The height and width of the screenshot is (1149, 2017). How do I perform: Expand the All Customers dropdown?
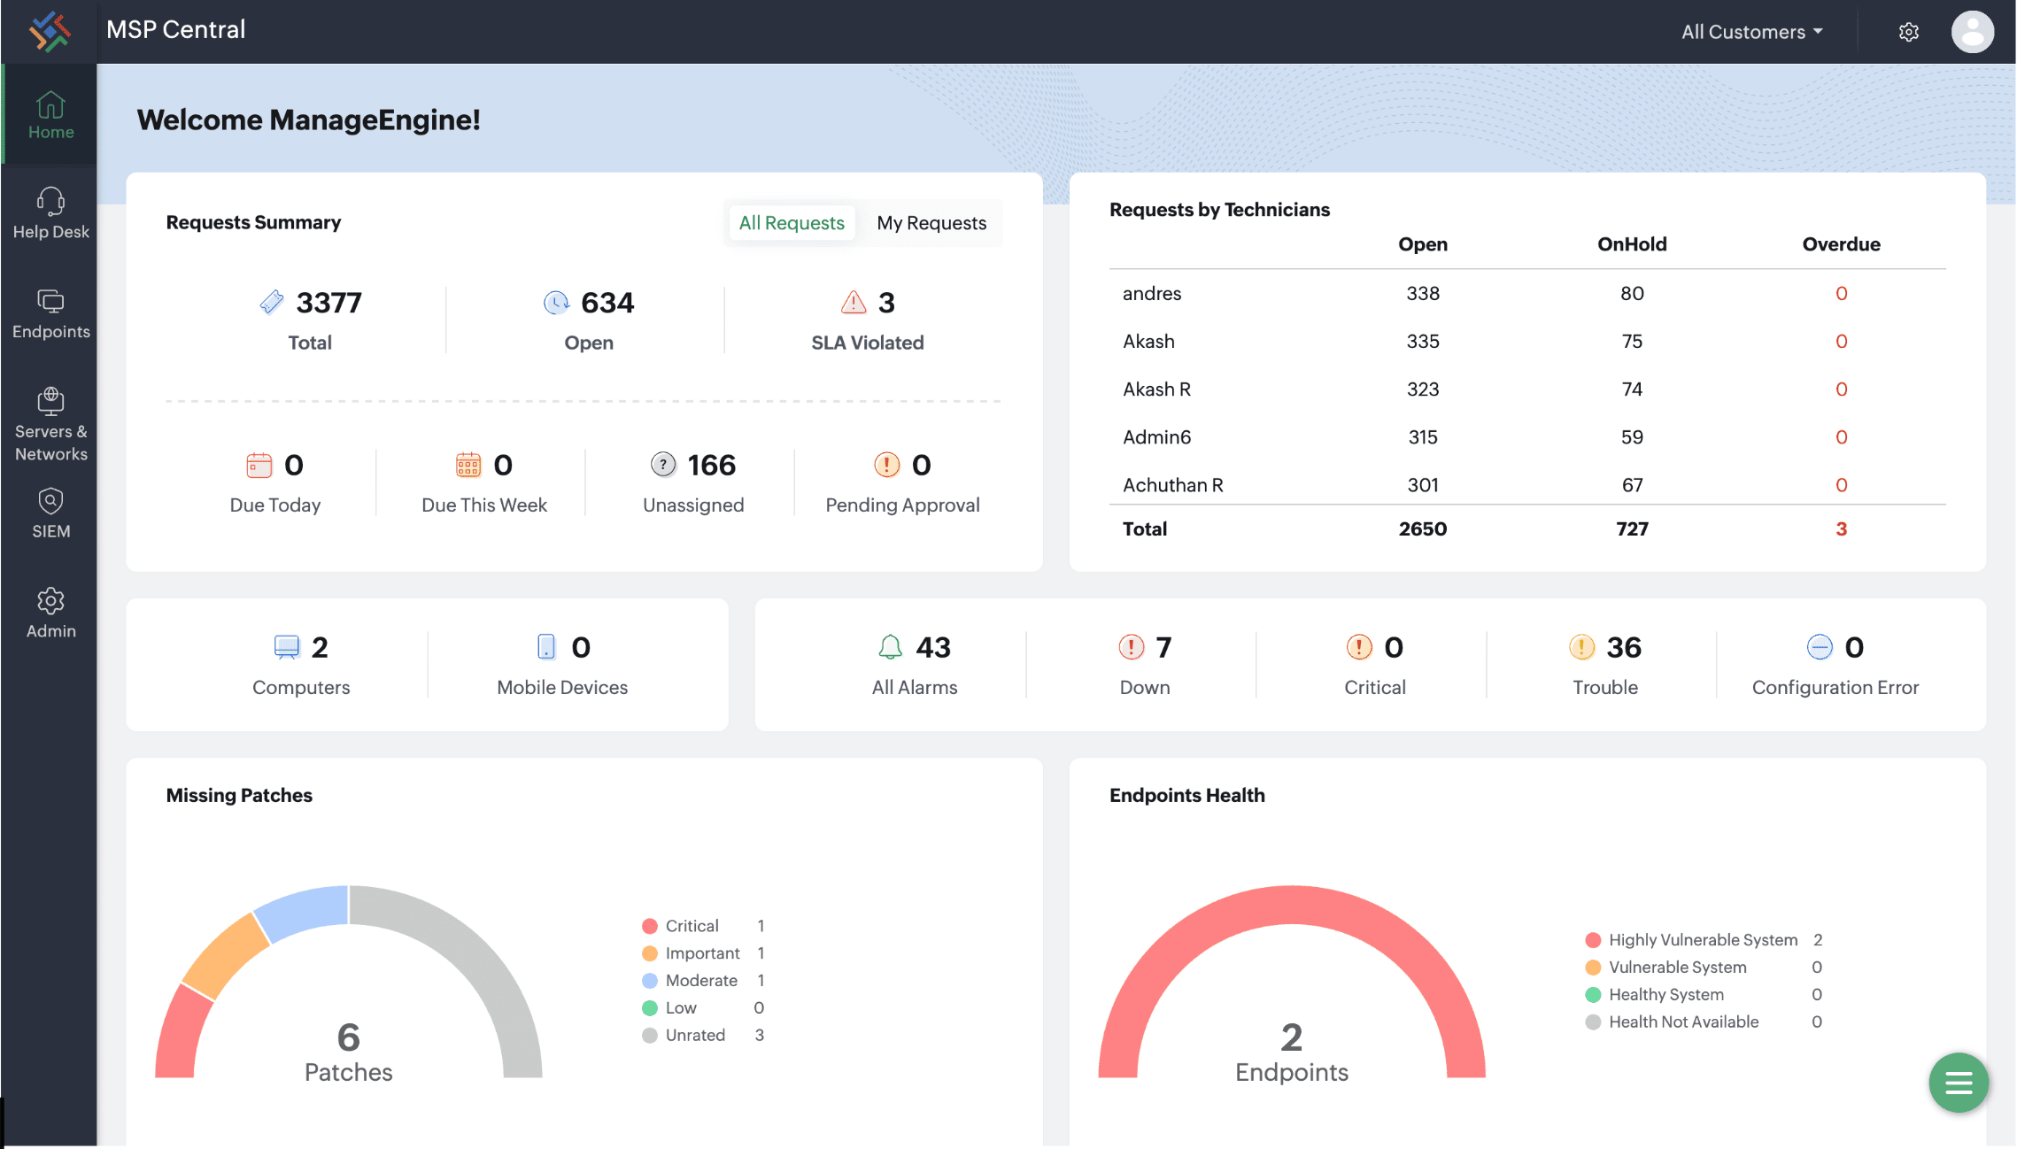[1751, 32]
